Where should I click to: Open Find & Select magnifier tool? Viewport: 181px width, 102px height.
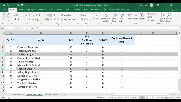pyautogui.click(x=169, y=17)
